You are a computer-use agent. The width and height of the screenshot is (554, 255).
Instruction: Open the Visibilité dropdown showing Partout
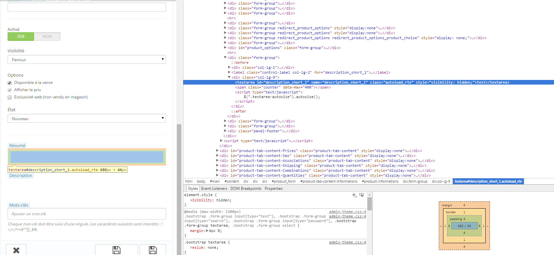pyautogui.click(x=87, y=60)
